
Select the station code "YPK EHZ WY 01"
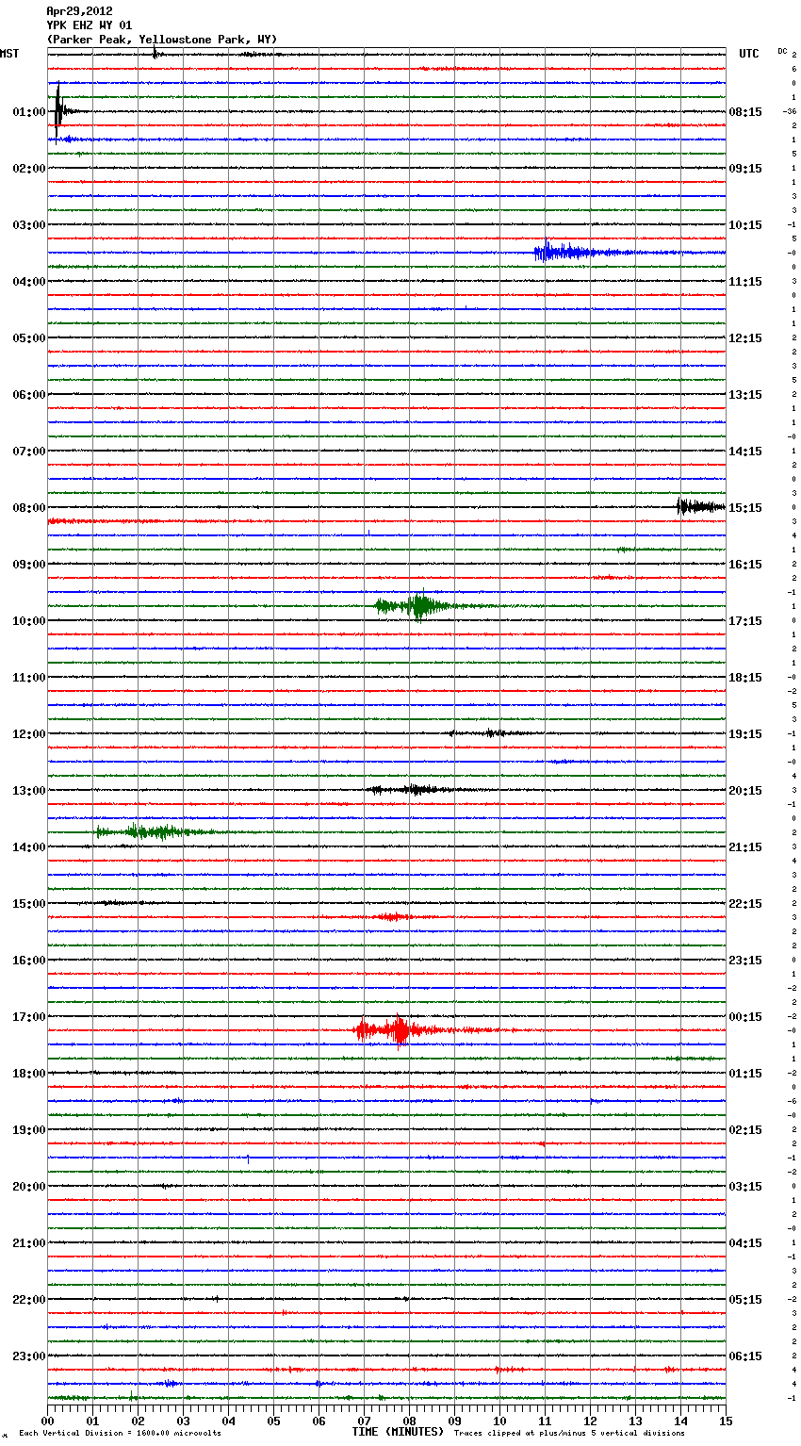(90, 25)
